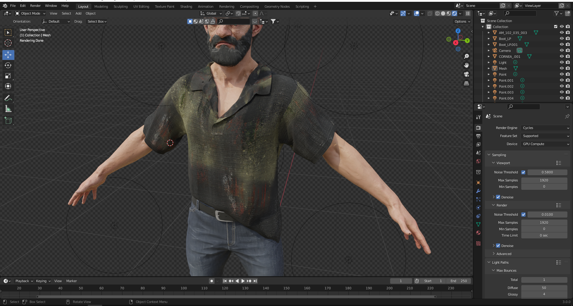
Task: Pin the Scene properties panel
Action: pos(567,116)
